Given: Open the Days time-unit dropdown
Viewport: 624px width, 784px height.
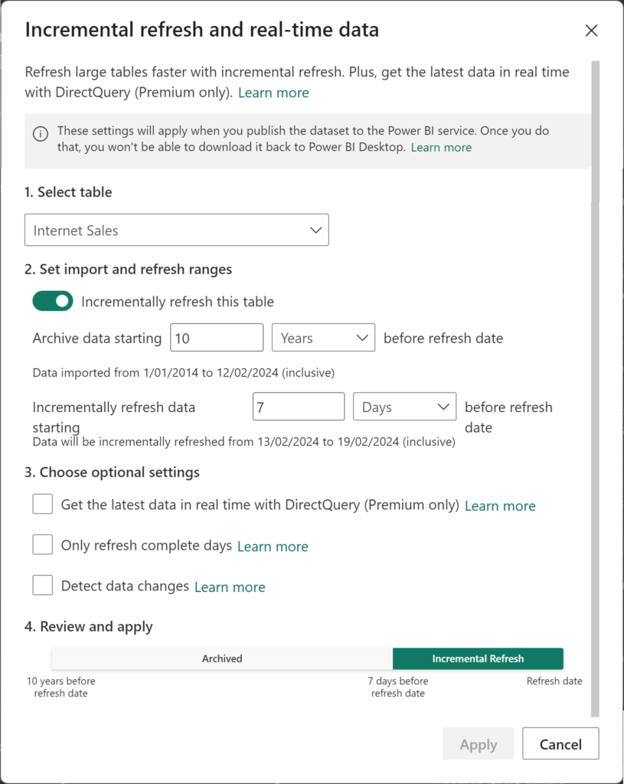Looking at the screenshot, I should point(404,407).
